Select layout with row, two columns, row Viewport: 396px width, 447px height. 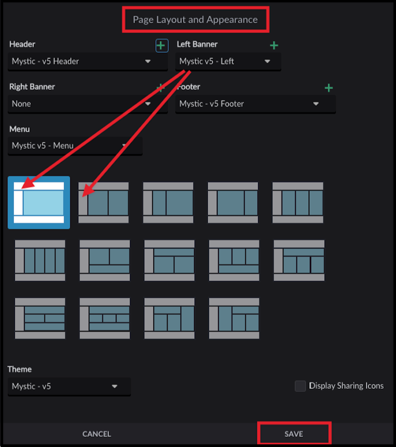pyautogui.click(x=40, y=319)
